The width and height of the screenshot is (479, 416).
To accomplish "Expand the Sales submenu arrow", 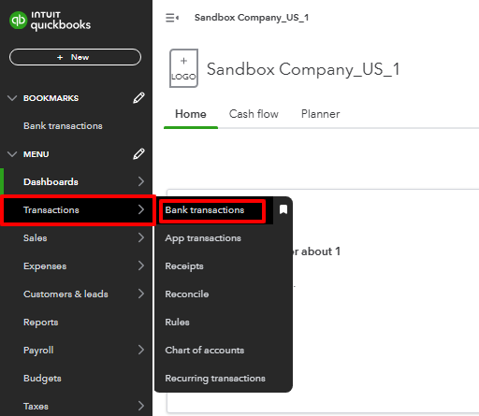I will click(141, 237).
